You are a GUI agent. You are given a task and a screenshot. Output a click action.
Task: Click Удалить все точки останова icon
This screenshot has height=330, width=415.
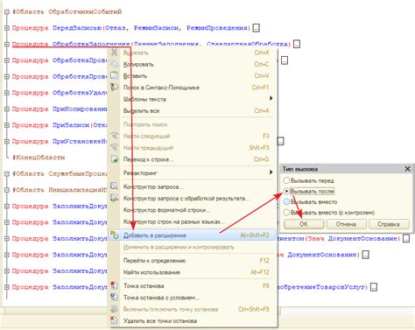(x=115, y=320)
